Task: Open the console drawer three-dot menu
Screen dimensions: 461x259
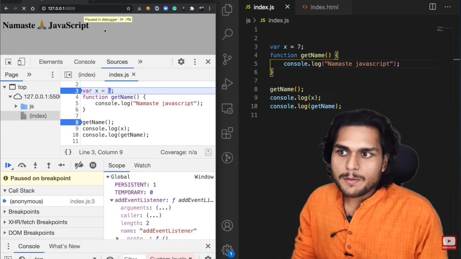Action: 9,246
